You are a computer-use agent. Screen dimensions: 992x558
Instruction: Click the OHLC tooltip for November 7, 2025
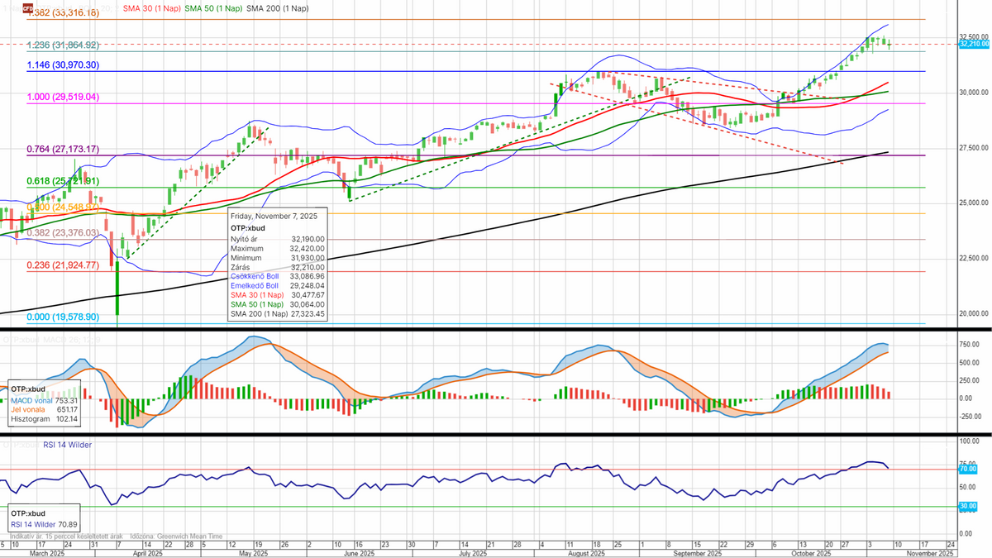click(277, 266)
